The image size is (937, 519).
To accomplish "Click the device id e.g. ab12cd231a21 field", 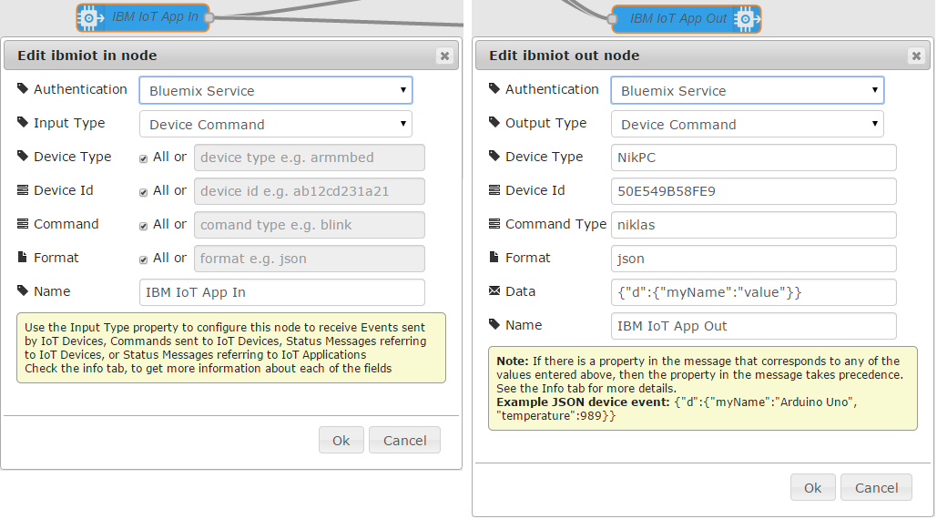I will pos(310,191).
